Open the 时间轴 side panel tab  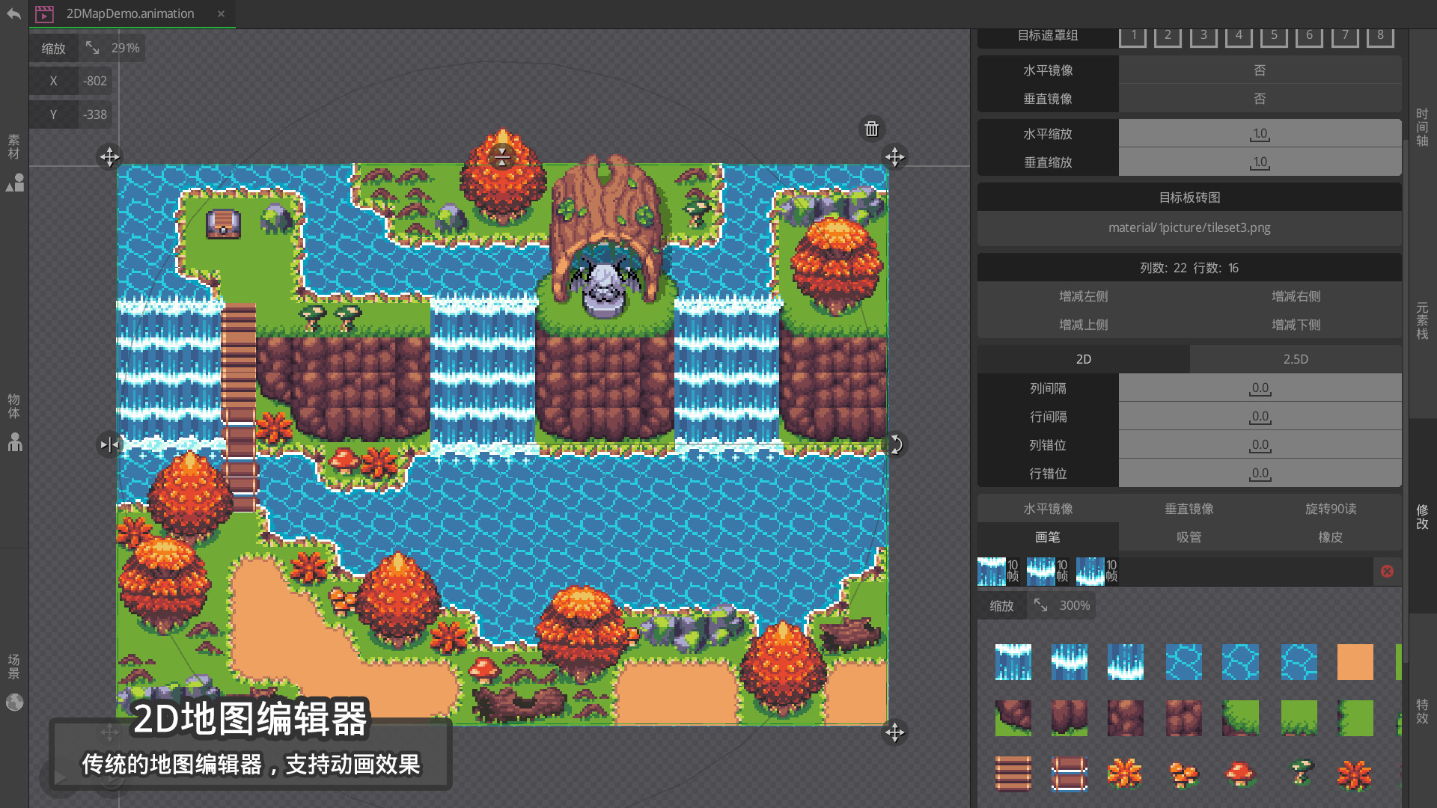click(x=1422, y=127)
